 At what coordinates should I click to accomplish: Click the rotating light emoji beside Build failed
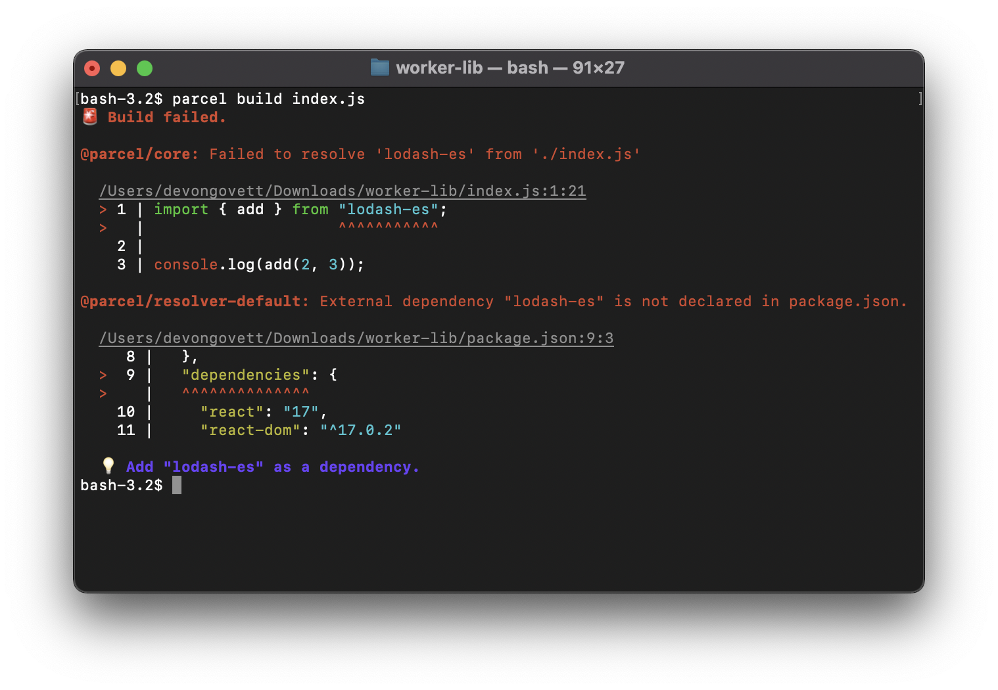[x=89, y=116]
